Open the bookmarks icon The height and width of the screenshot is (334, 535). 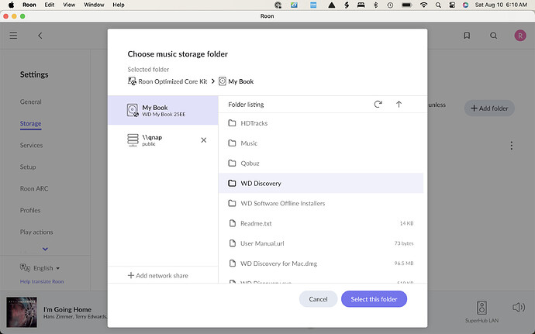click(x=467, y=36)
